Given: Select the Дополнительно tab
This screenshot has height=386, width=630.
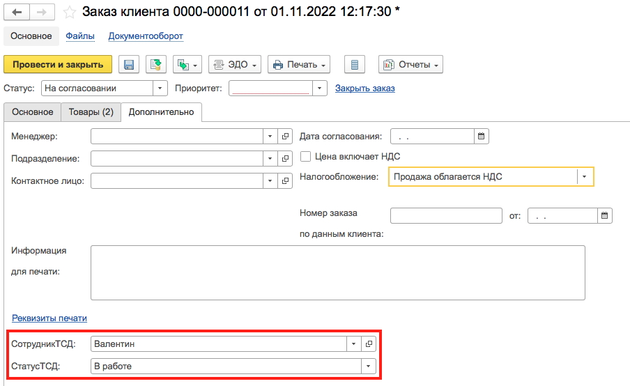Looking at the screenshot, I should coord(161,112).
